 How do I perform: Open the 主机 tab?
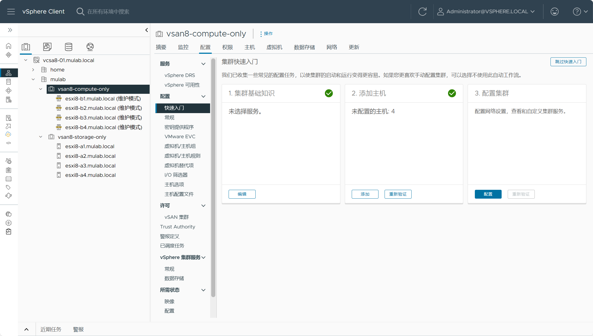[x=250, y=47]
